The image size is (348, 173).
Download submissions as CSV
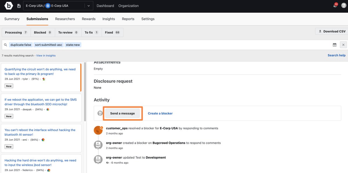point(331,31)
